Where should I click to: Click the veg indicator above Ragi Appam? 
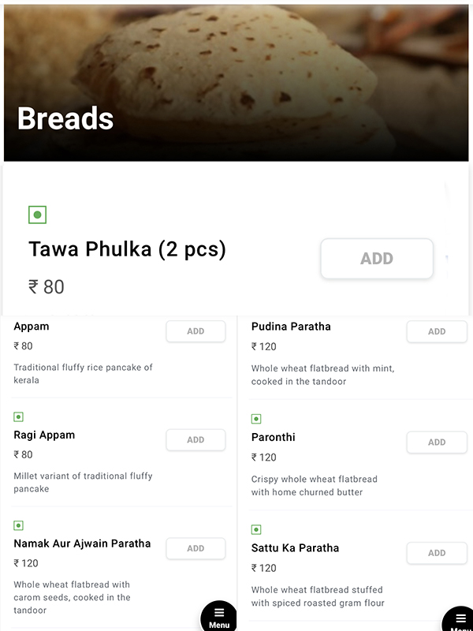coord(19,416)
